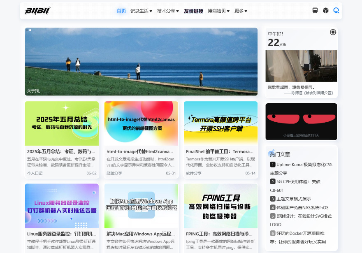This screenshot has height=253, width=362.
Task: Open the Termora SSH client article thumbnail
Action: (x=220, y=123)
